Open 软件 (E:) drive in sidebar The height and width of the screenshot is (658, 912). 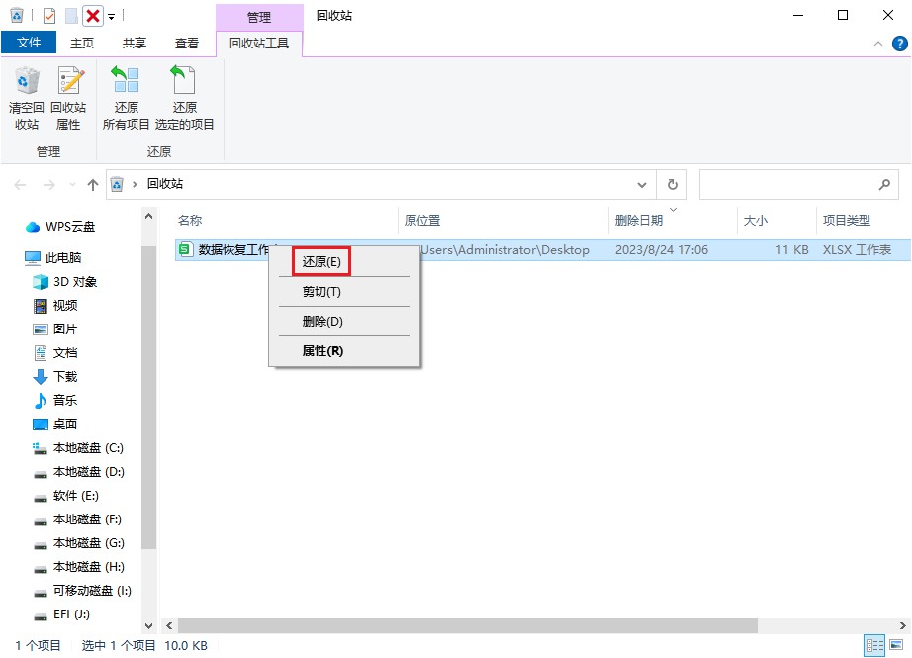[x=65, y=496]
